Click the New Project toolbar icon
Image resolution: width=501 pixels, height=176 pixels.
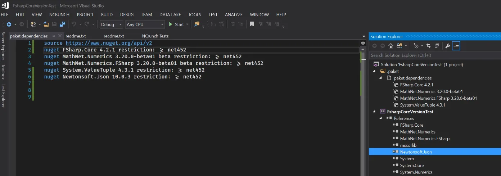33,24
